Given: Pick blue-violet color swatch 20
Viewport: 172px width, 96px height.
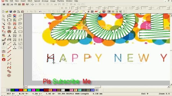Looking at the screenshot, I should pyautogui.click(x=92, y=90).
